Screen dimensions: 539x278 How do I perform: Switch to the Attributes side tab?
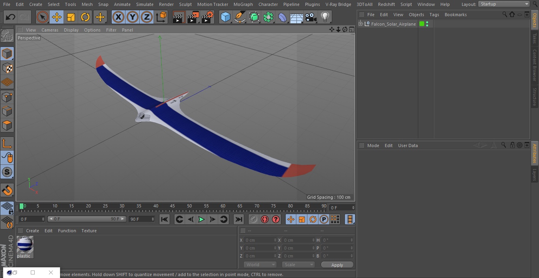[x=535, y=153]
